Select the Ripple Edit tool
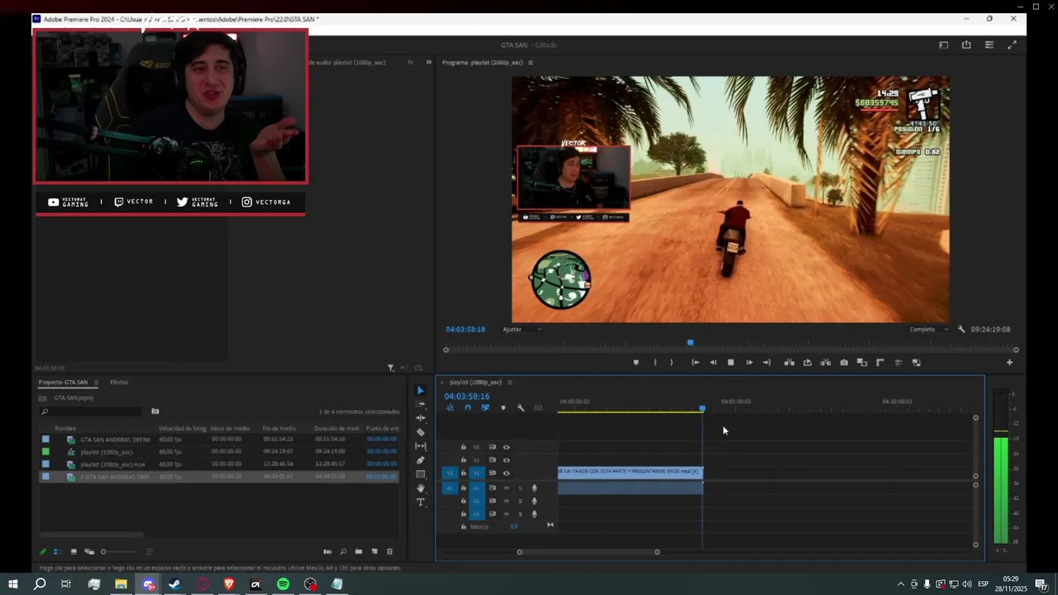The image size is (1058, 595). [x=421, y=418]
